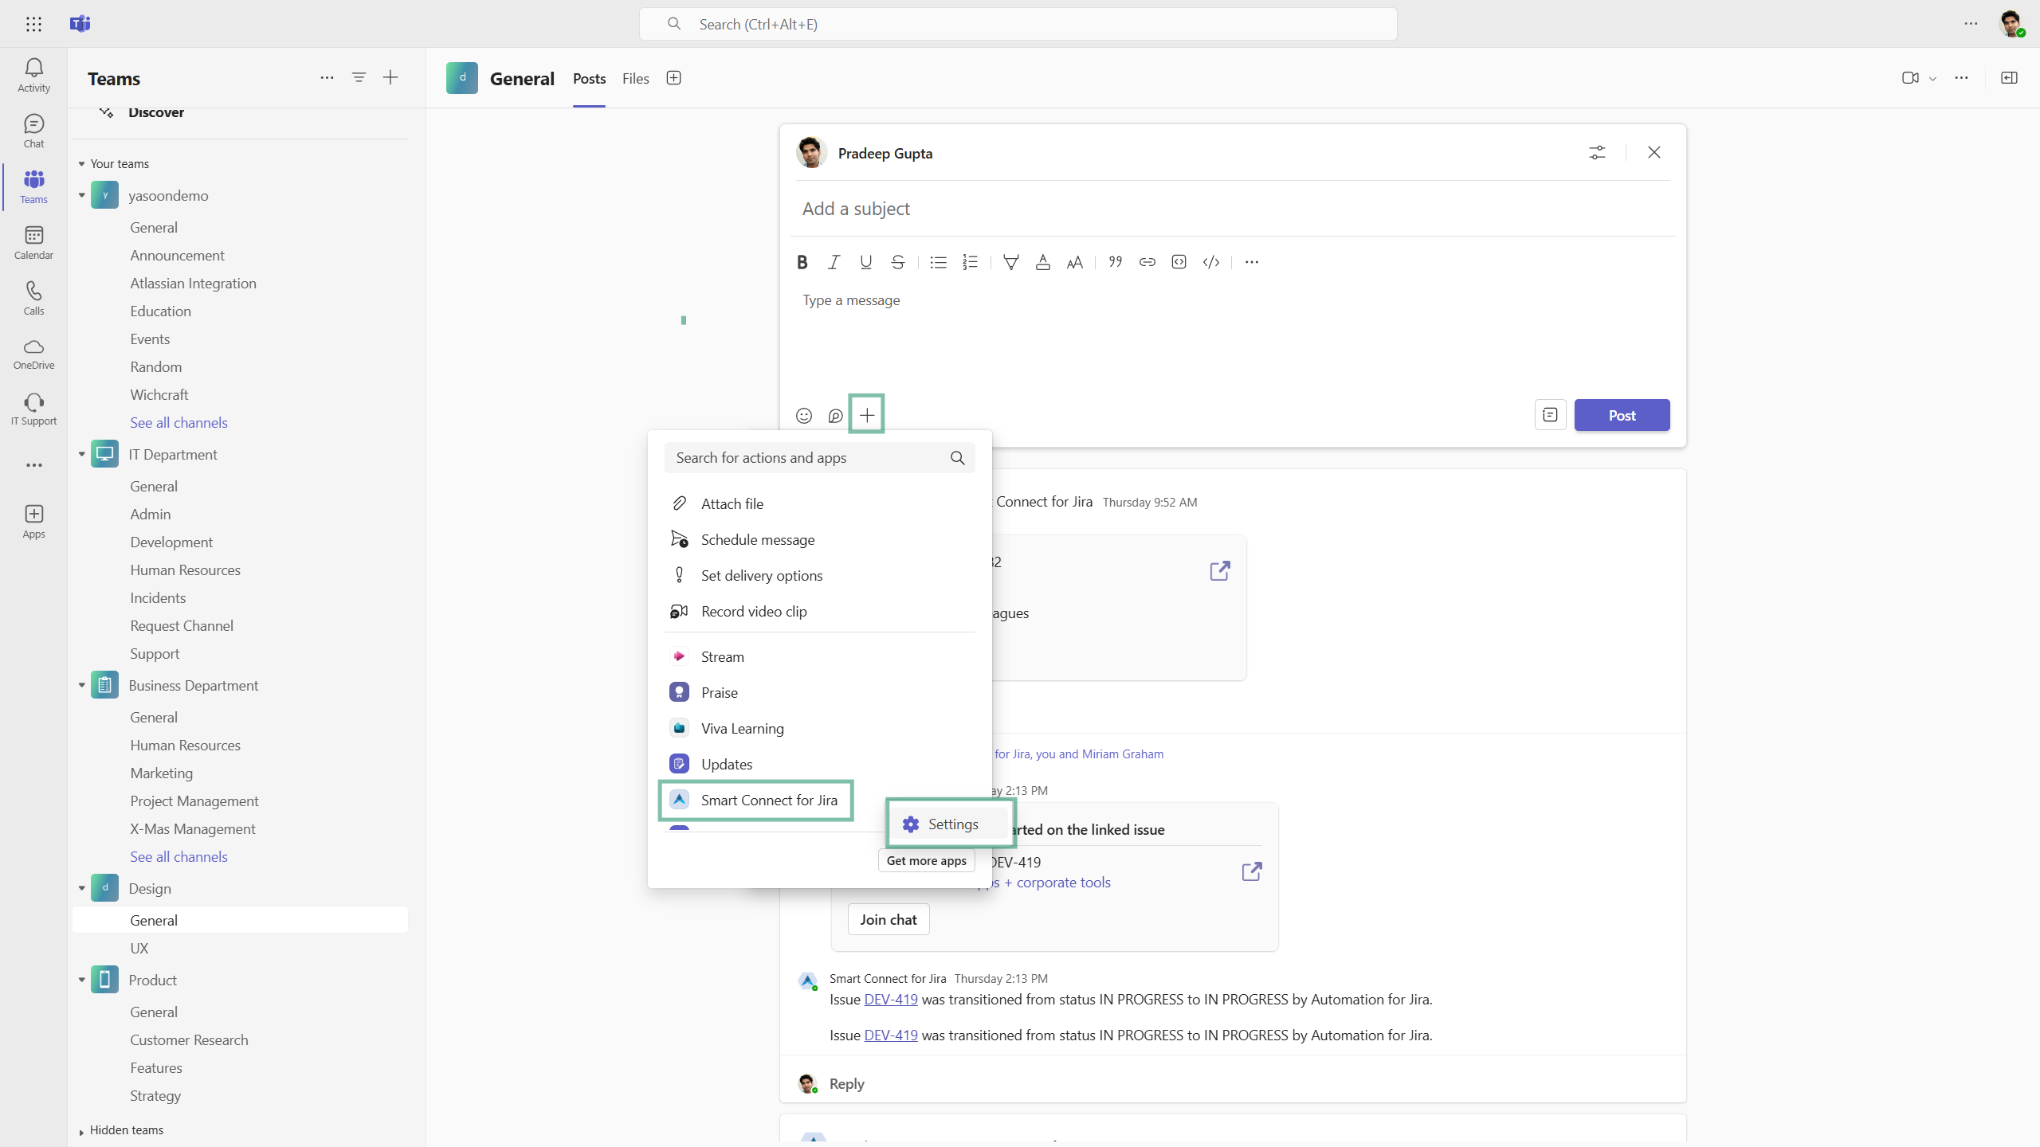Image resolution: width=2040 pixels, height=1147 pixels.
Task: Expand Hidden teams section
Action: pyautogui.click(x=81, y=1131)
